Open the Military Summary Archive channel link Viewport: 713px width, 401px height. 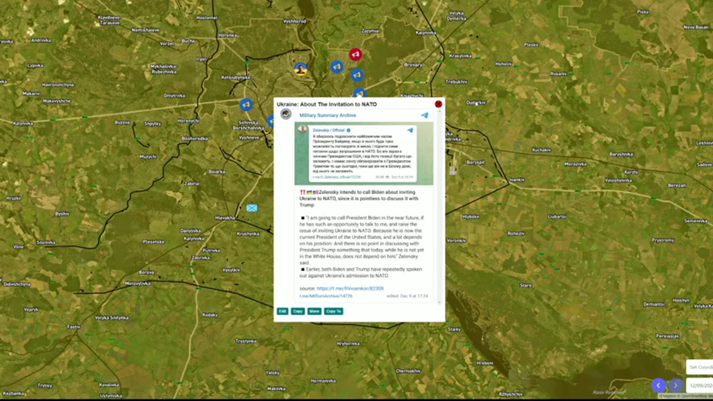pyautogui.click(x=328, y=115)
